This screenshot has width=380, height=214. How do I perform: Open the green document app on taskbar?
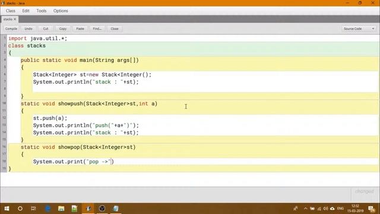tap(74, 209)
